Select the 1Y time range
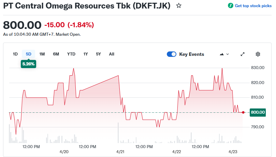Image resolution: width=276 pixels, height=157 pixels. (86, 54)
